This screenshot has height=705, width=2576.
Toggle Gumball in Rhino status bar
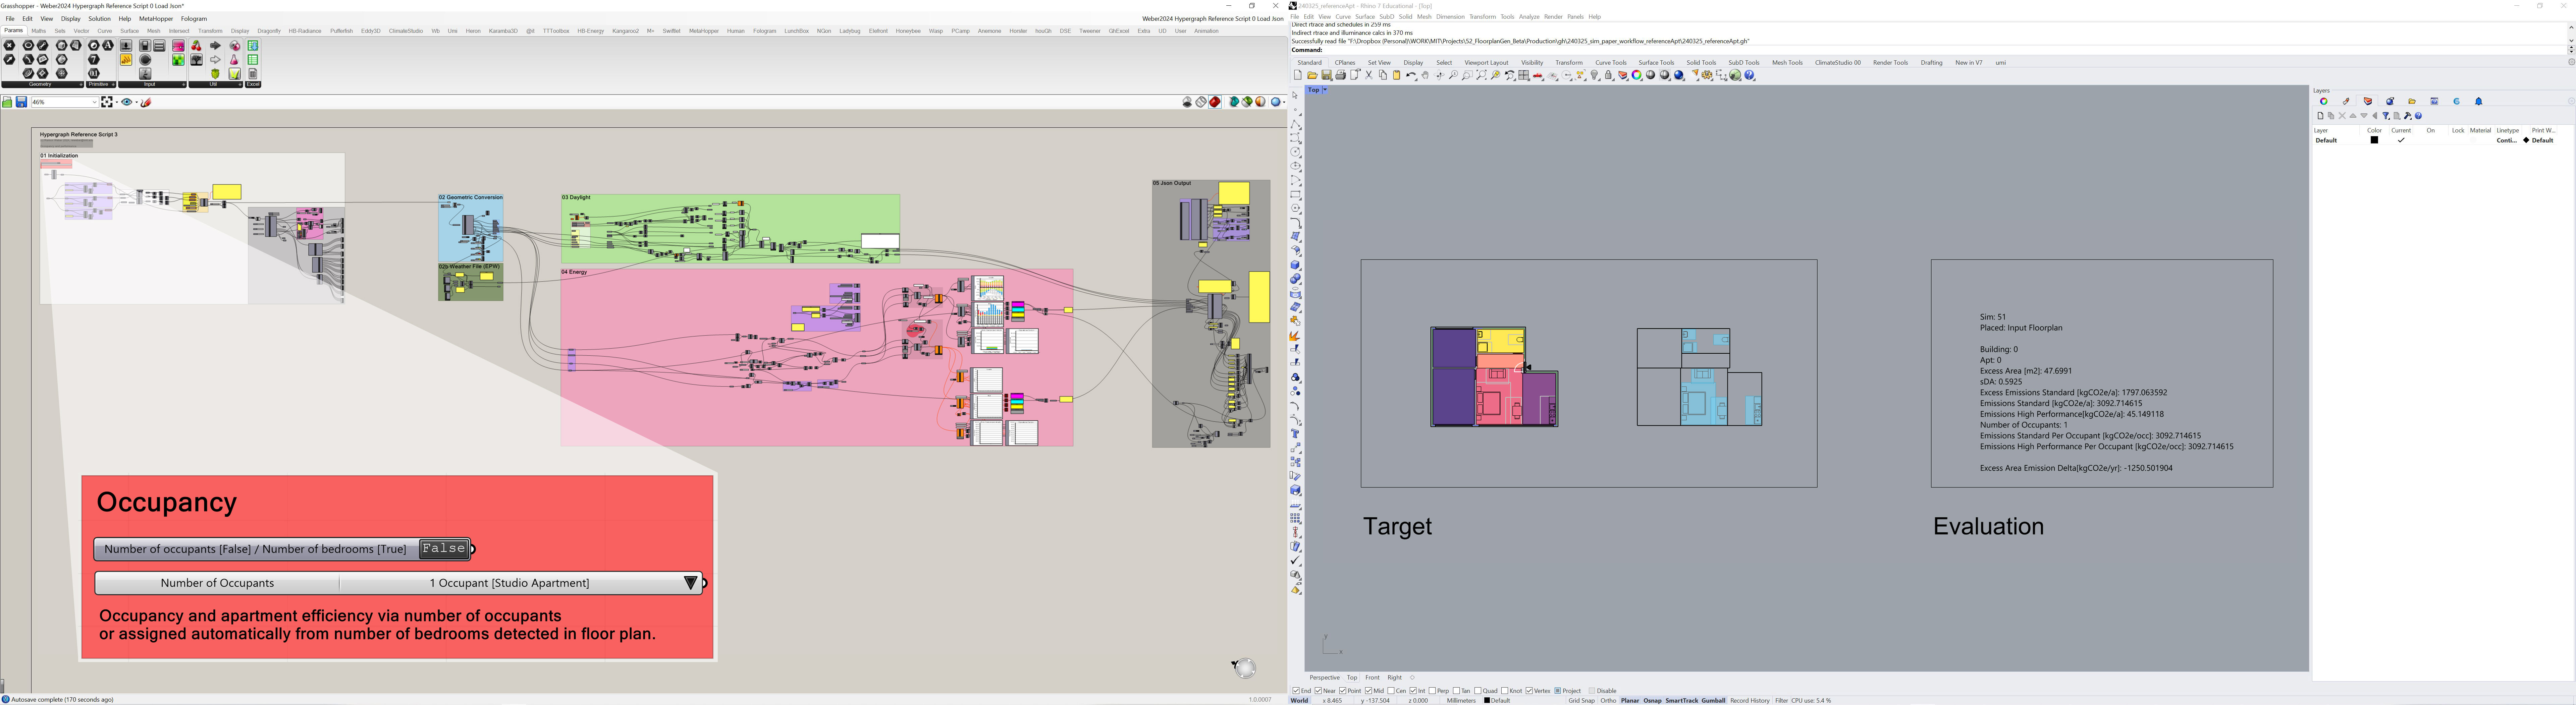[x=1713, y=701]
